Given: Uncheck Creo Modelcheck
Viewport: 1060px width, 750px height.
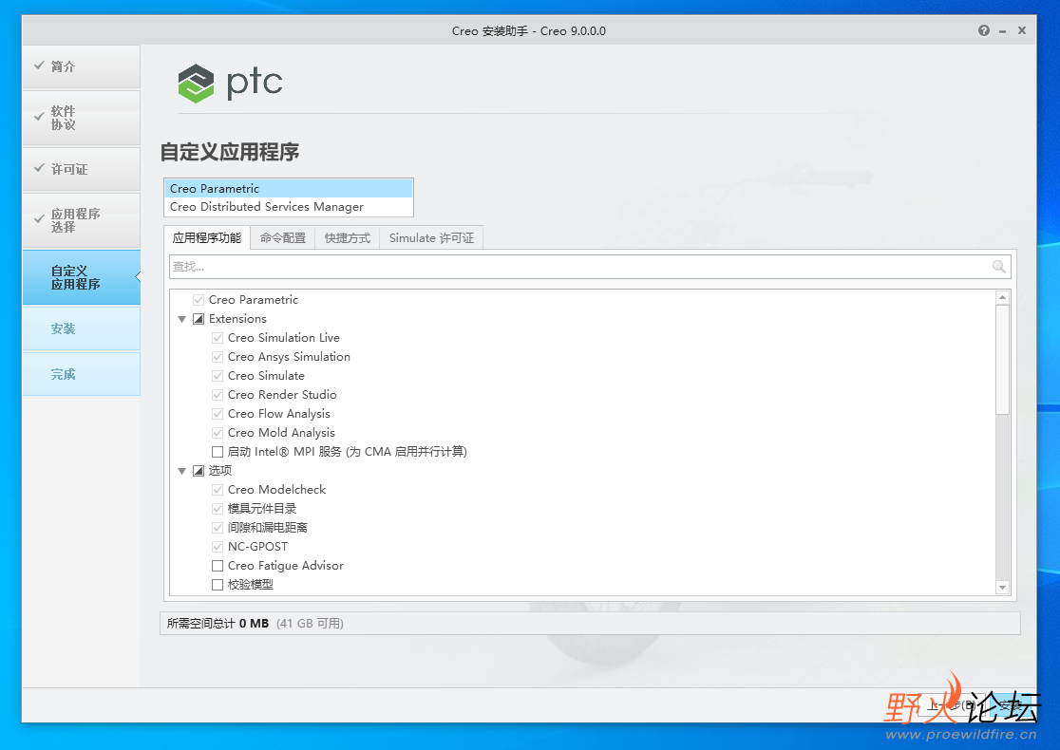Looking at the screenshot, I should [218, 489].
